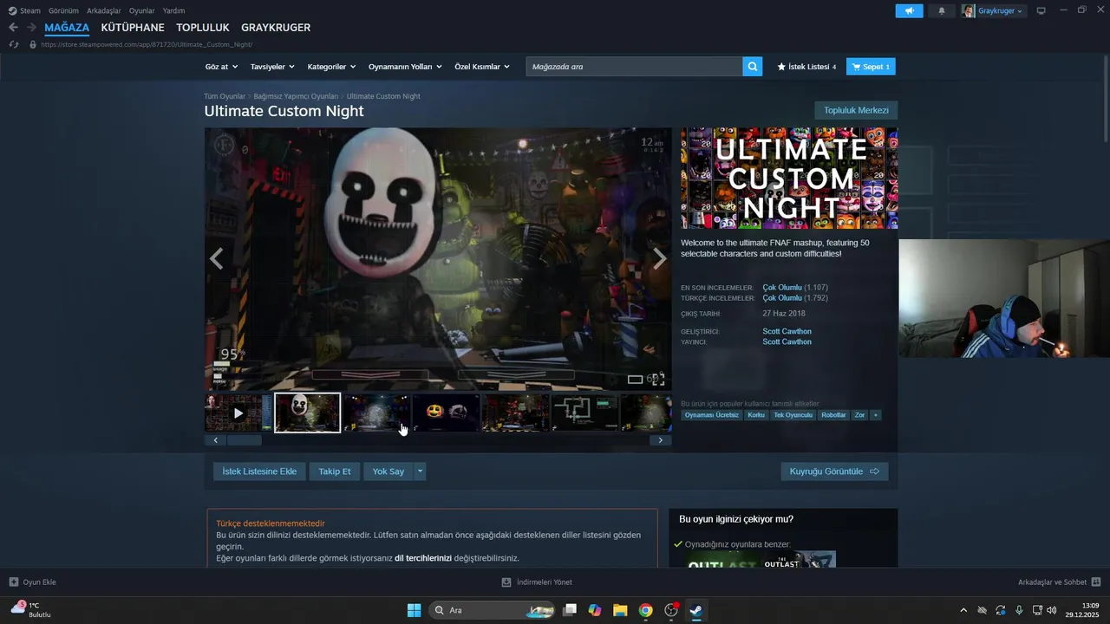Click the Yok Say button

(x=388, y=471)
